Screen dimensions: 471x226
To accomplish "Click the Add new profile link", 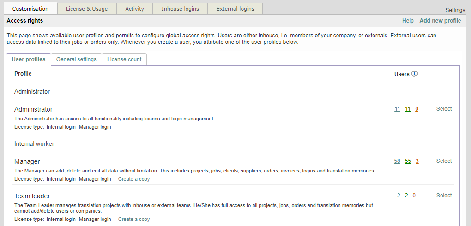I will pyautogui.click(x=440, y=21).
